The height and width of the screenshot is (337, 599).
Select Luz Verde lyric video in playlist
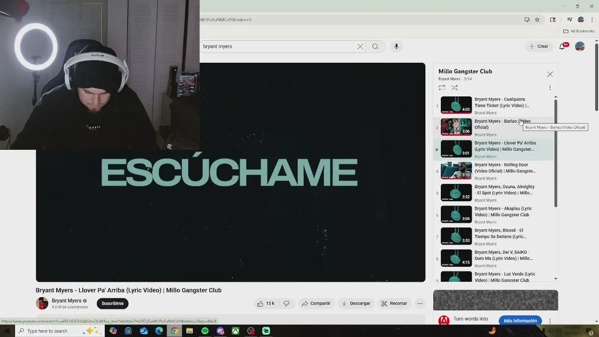pyautogui.click(x=494, y=276)
